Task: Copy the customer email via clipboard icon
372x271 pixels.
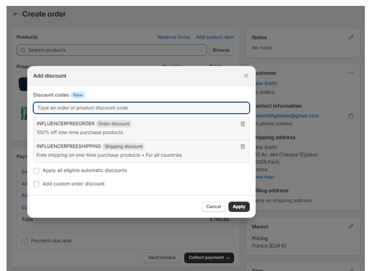Action: coord(351,116)
